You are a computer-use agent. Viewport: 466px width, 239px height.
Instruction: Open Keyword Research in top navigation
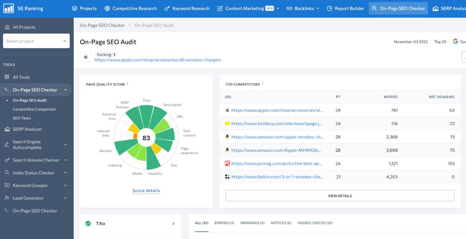click(187, 8)
